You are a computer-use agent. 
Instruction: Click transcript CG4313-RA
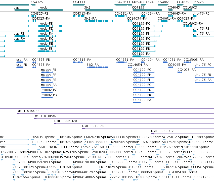click(x=82, y=14)
